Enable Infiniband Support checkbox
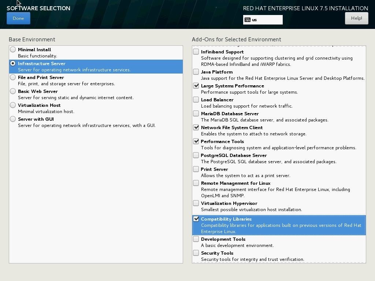The image size is (375, 281). click(196, 52)
